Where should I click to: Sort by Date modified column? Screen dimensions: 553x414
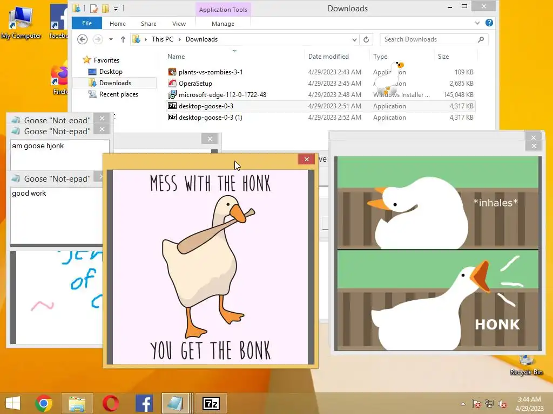[x=328, y=56]
